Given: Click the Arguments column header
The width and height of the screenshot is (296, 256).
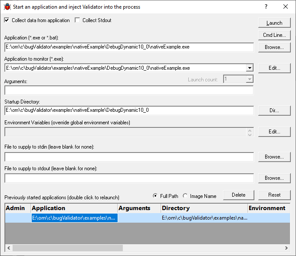Looking at the screenshot, I should pyautogui.click(x=139, y=208).
